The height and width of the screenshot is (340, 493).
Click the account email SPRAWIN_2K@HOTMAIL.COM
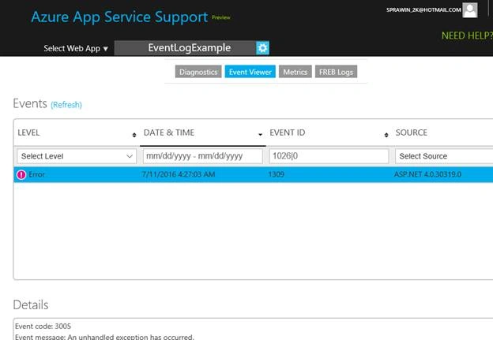pos(423,9)
